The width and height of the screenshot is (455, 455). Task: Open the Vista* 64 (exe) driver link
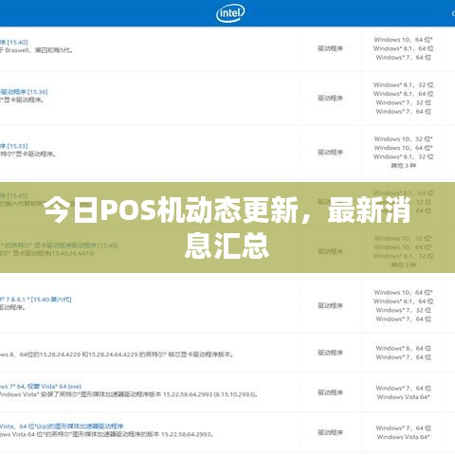(x=41, y=386)
